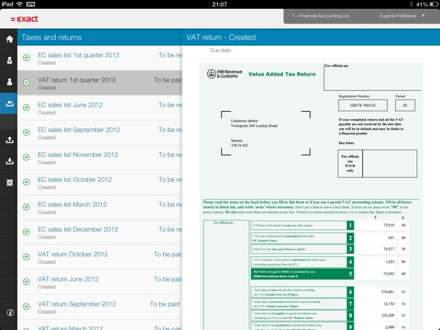Open VAT return October 2012
The width and height of the screenshot is (440, 330).
tap(100, 257)
